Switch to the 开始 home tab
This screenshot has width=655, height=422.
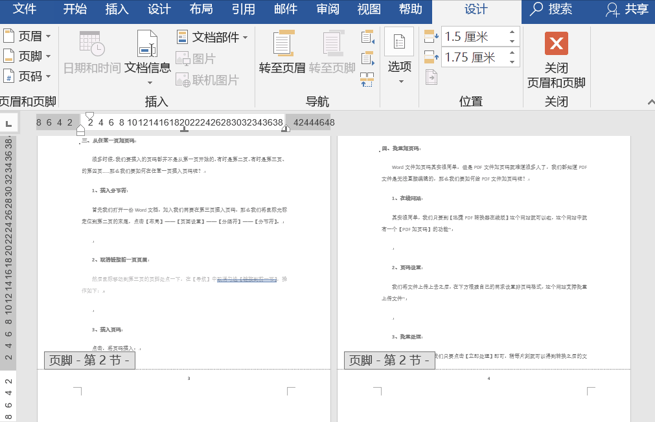click(75, 9)
